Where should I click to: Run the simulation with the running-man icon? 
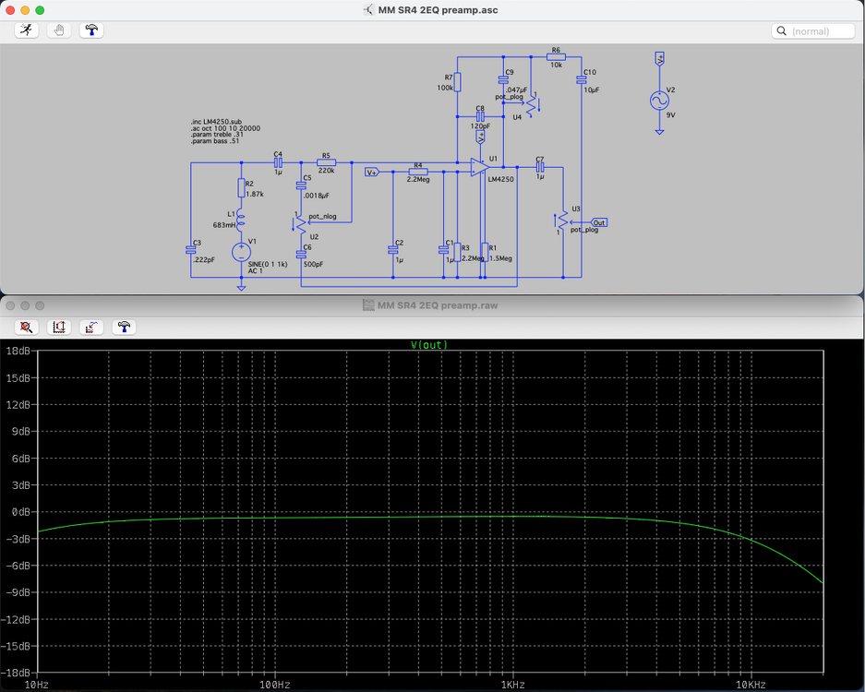[26, 30]
